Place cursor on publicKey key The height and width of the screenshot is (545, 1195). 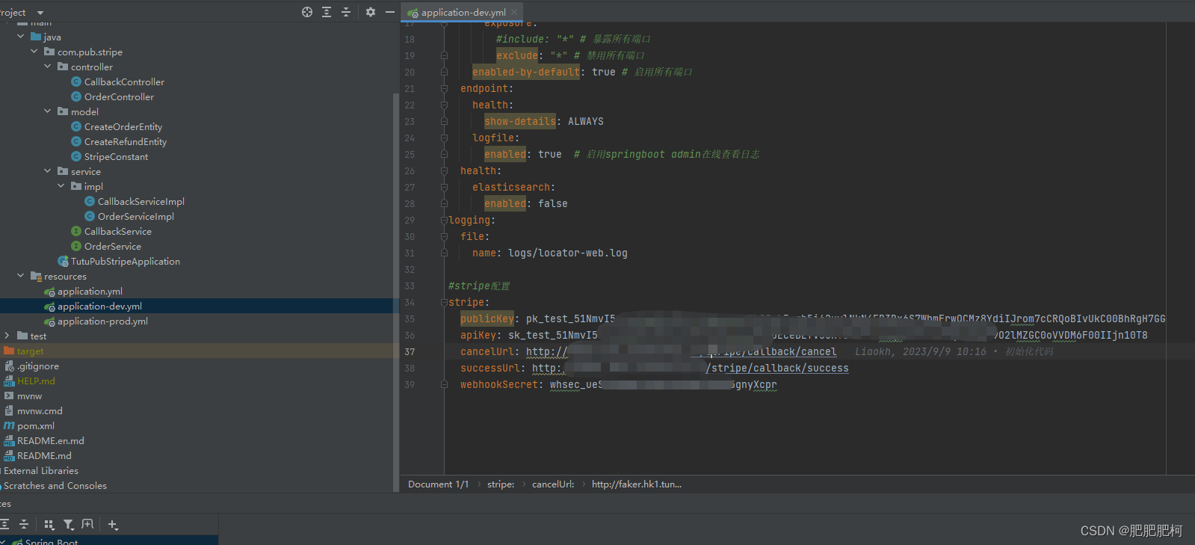click(x=487, y=318)
